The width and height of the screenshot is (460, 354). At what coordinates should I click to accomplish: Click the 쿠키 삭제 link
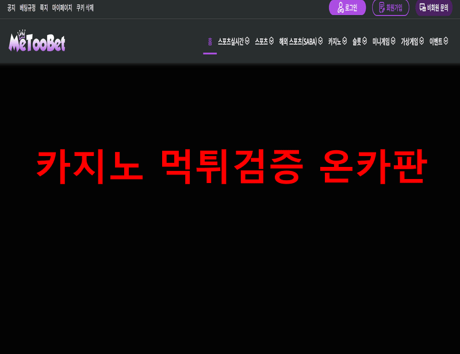[x=85, y=8]
